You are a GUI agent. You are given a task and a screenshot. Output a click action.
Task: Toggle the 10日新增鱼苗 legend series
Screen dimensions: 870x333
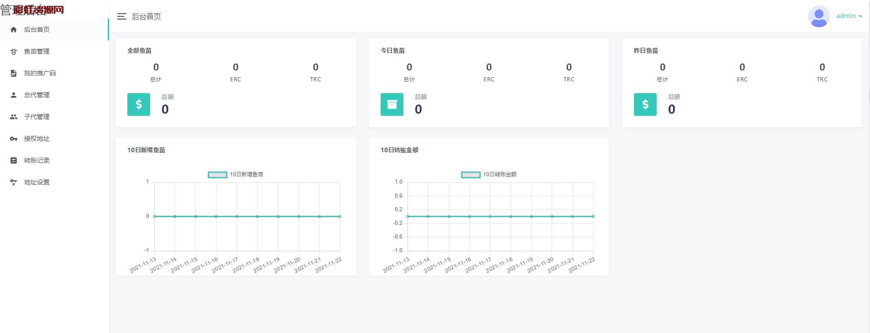217,174
